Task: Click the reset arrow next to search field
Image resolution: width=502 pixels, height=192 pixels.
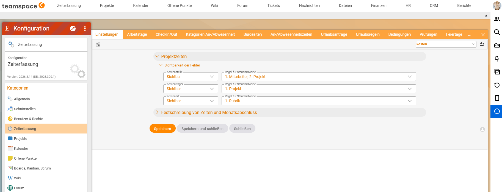Action: [x=482, y=44]
